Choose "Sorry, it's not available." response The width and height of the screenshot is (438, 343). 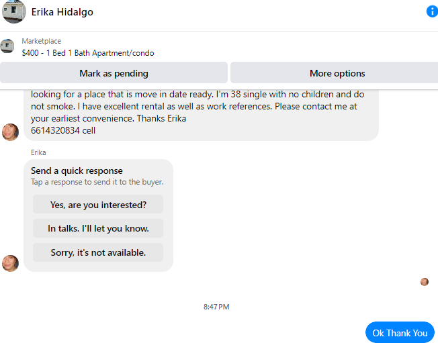click(98, 253)
